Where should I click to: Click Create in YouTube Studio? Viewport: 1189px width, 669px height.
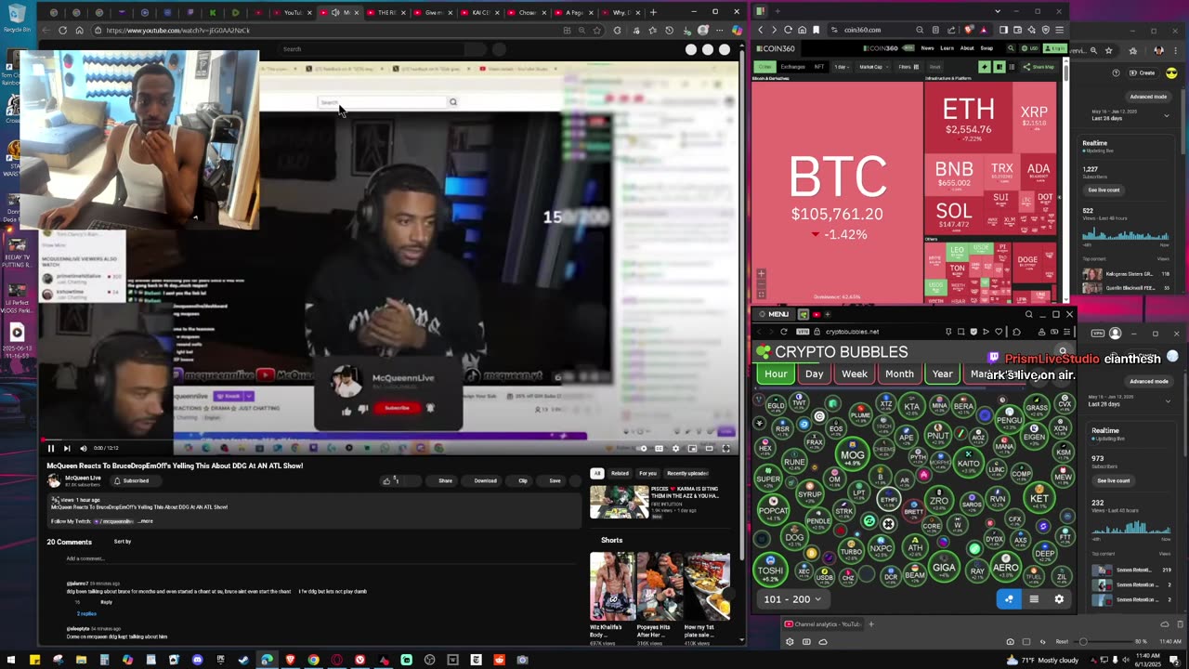[1143, 72]
